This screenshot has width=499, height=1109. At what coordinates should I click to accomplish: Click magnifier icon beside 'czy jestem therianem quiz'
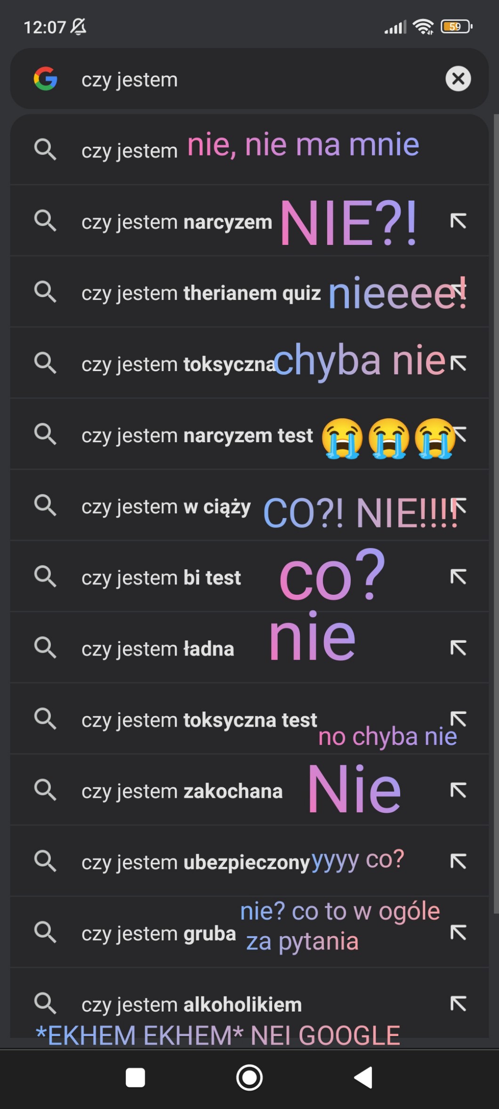[x=45, y=292]
